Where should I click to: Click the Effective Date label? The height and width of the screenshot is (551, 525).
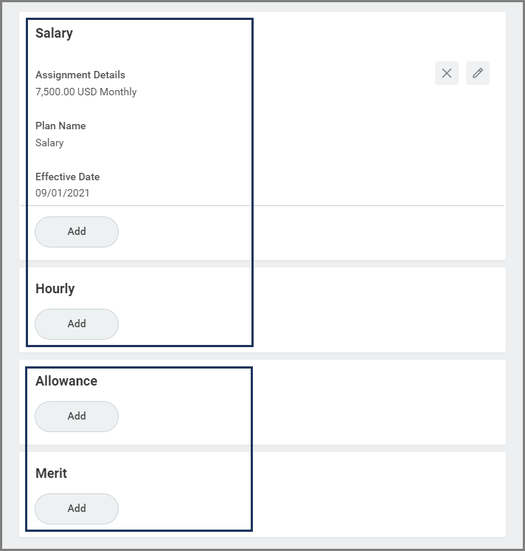68,177
